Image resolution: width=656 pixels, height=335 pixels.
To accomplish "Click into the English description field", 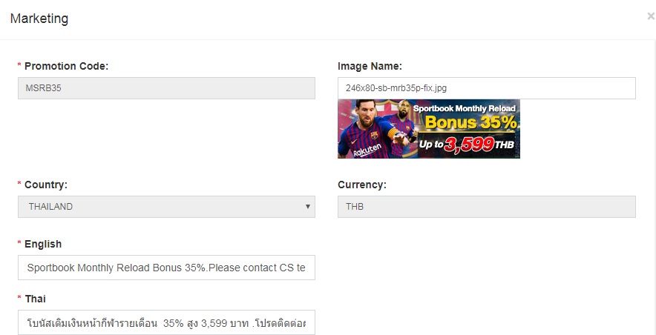I will (166, 268).
